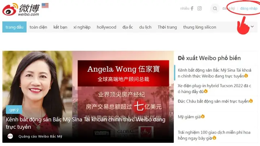Open the Xe điện plug-in hybrid Tucson 2022 item
This screenshot has height=146, width=260.
pyautogui.click(x=214, y=89)
